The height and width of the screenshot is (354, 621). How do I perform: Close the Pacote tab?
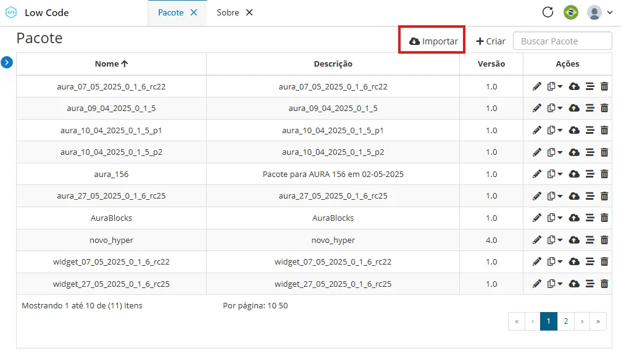(194, 13)
